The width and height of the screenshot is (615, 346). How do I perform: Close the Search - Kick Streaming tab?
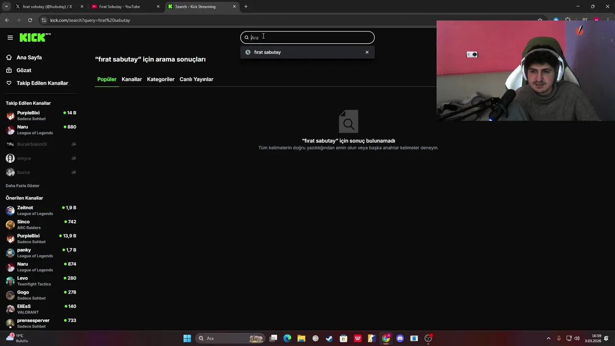(234, 7)
